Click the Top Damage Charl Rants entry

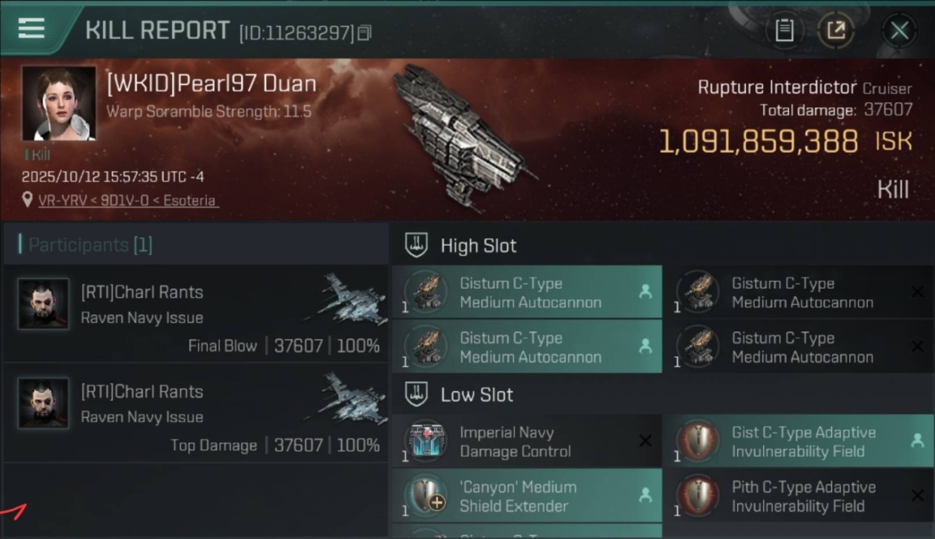[x=194, y=413]
